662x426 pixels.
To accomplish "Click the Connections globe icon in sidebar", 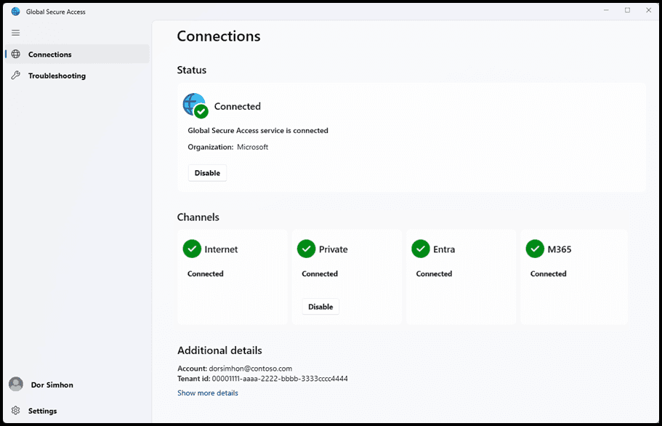I will [15, 54].
